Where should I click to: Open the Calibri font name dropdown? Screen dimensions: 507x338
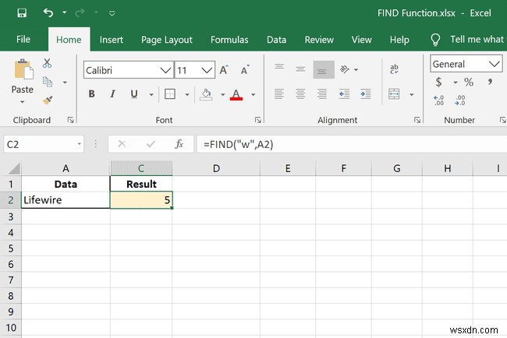click(x=165, y=70)
